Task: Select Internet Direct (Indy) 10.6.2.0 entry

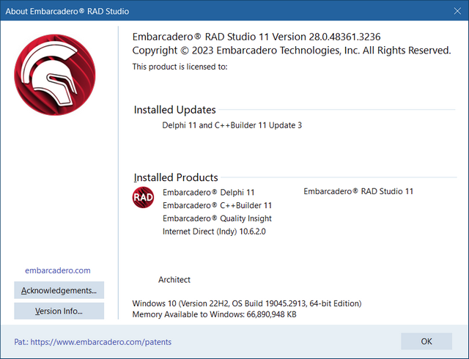Action: pyautogui.click(x=215, y=232)
